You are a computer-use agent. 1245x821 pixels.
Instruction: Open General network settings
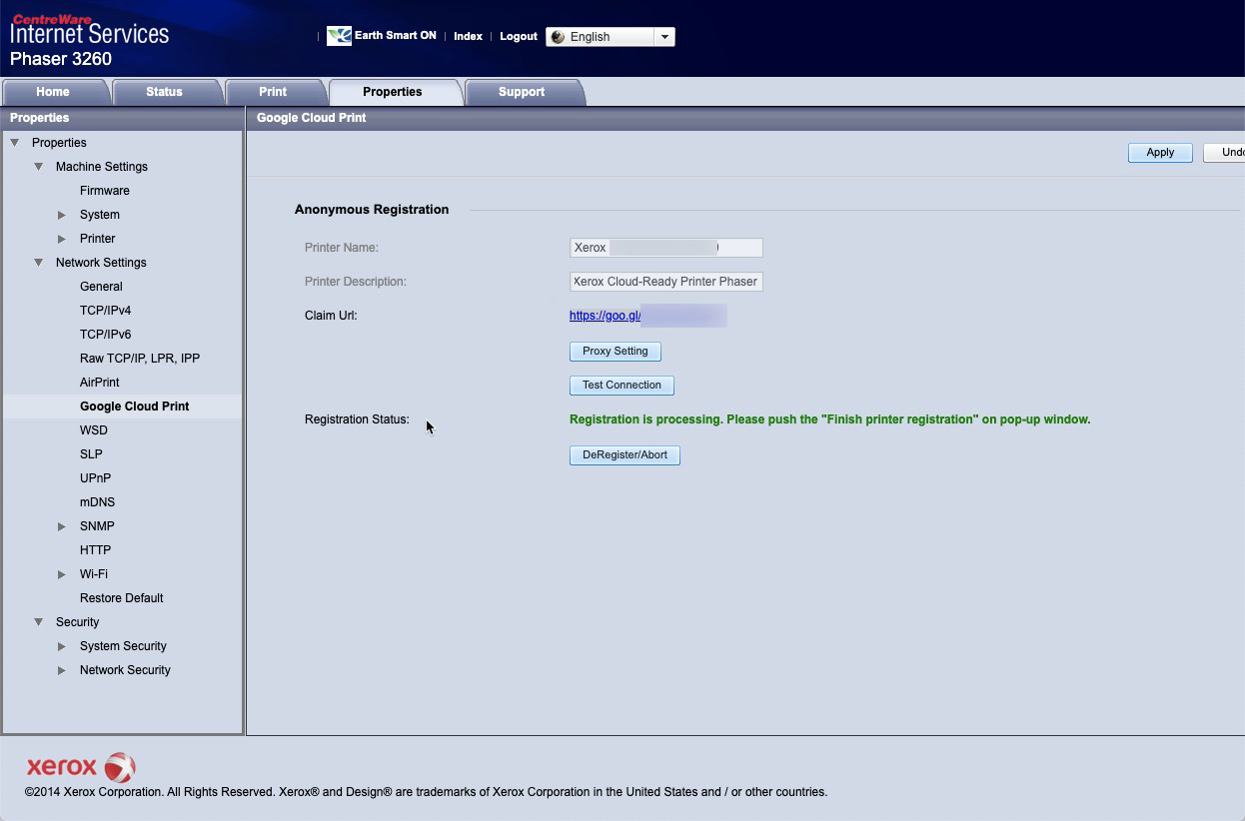click(101, 287)
